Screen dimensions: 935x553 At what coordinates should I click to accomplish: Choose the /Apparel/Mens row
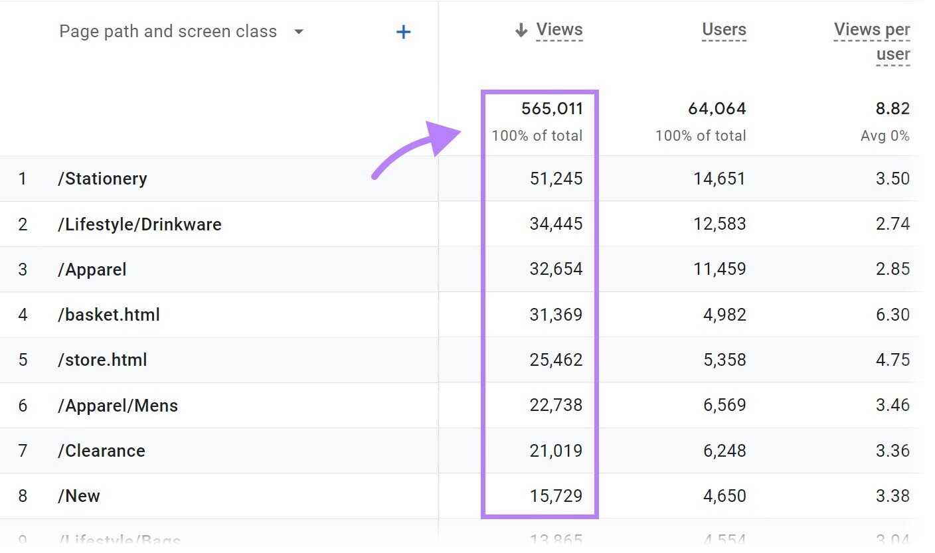(118, 405)
